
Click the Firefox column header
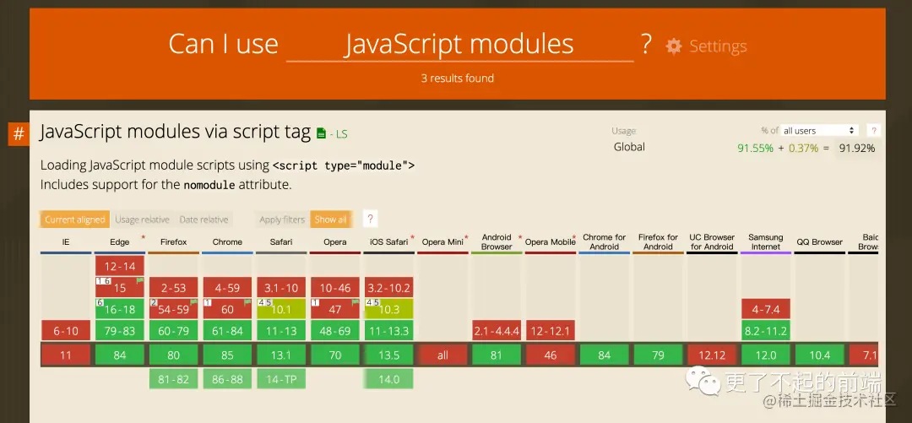173,242
